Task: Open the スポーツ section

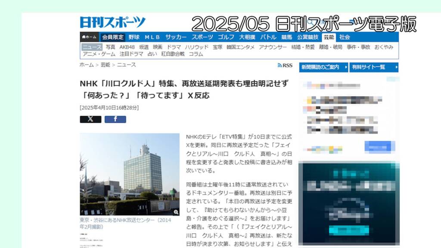Action: [202, 37]
